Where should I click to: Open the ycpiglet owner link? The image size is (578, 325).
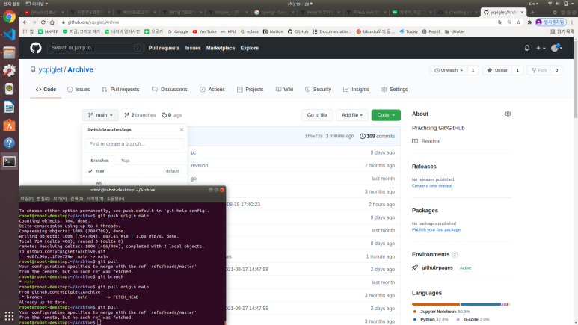click(51, 70)
